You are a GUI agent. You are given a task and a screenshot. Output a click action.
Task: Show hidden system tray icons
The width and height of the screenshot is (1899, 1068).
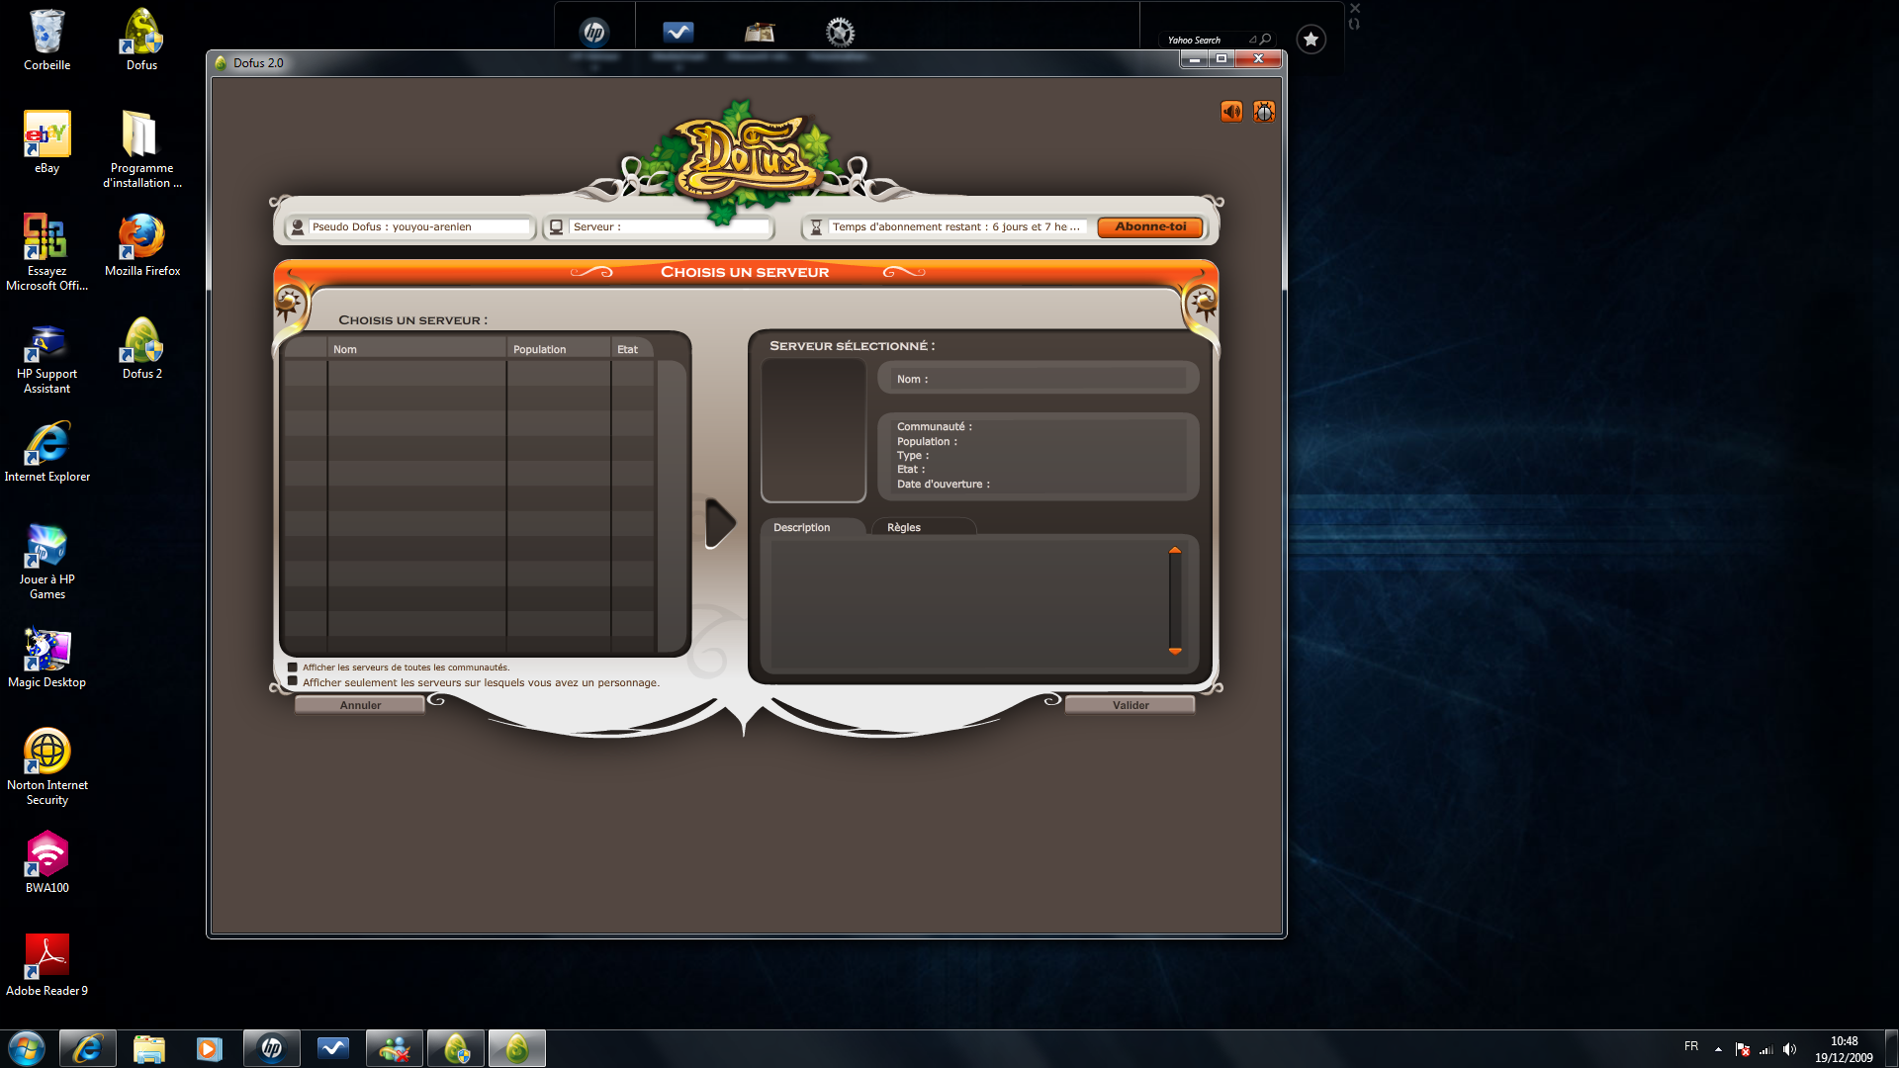pos(1718,1049)
